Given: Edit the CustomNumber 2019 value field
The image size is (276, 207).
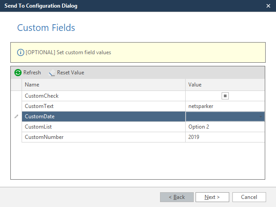Looking at the screenshot, I should click(x=225, y=137).
